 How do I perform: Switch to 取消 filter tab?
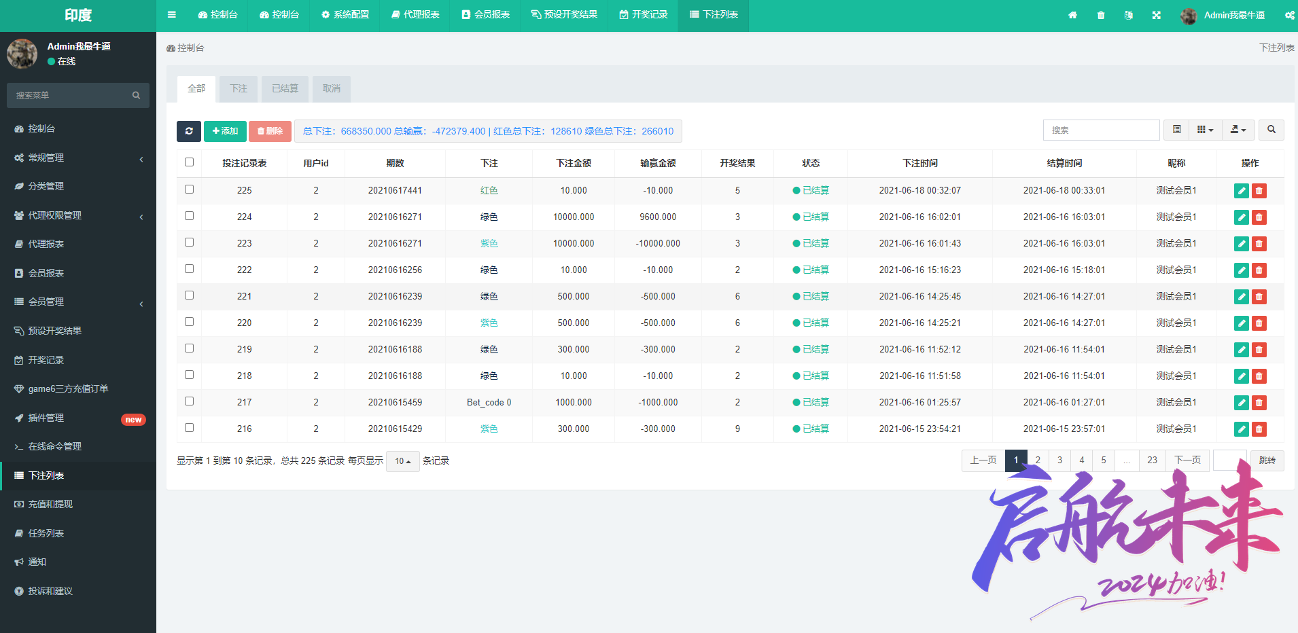[x=332, y=89]
